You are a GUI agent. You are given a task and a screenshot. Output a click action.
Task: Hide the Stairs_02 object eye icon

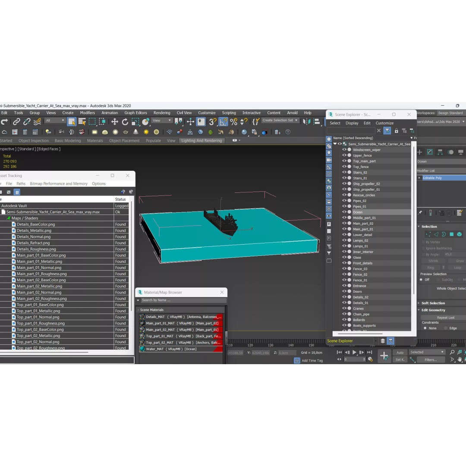(344, 172)
